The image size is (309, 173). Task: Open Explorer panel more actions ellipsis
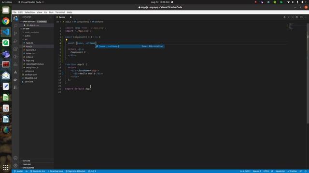(50, 17)
